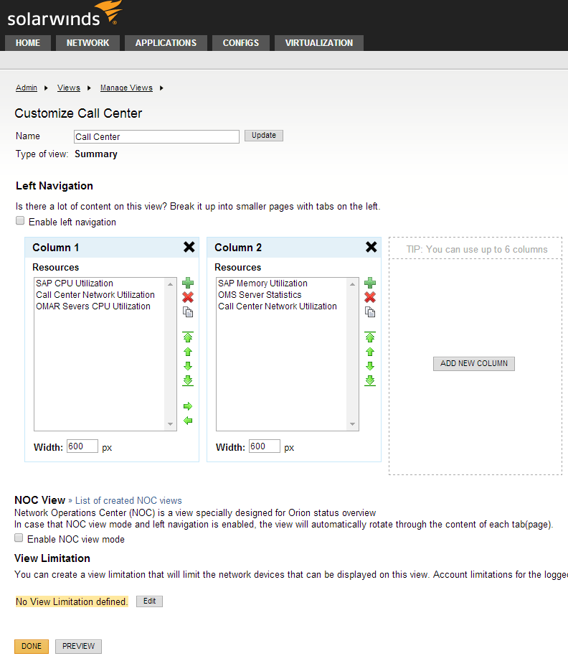The width and height of the screenshot is (568, 656).
Task: Click Column 2 Width input field
Action: click(x=265, y=446)
